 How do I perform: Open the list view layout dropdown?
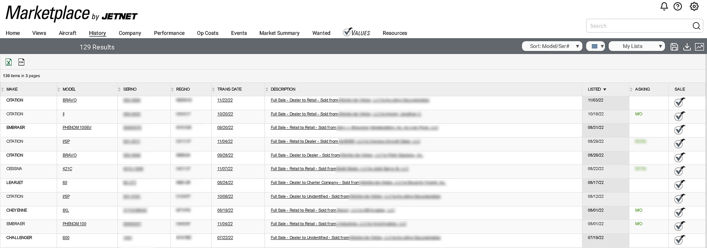pyautogui.click(x=596, y=46)
